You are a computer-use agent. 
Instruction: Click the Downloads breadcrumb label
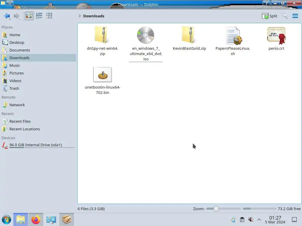94,16
